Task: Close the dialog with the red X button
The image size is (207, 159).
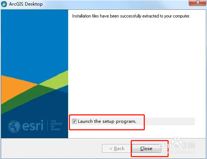Action: point(197,3)
